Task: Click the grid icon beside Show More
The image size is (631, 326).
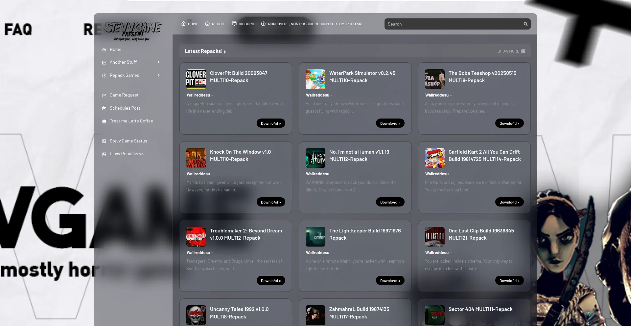Action: pos(523,51)
